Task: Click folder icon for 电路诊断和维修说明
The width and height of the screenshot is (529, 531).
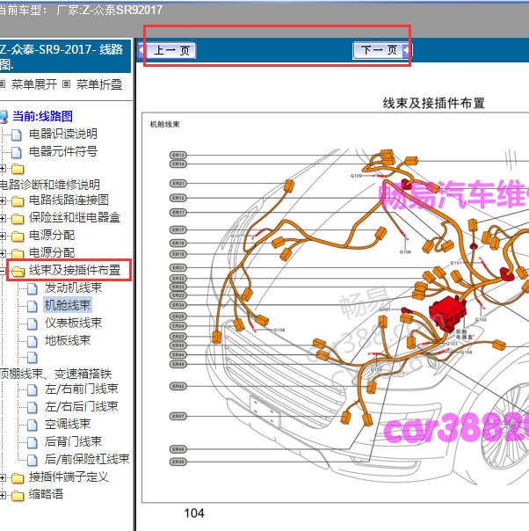Action: point(18,169)
